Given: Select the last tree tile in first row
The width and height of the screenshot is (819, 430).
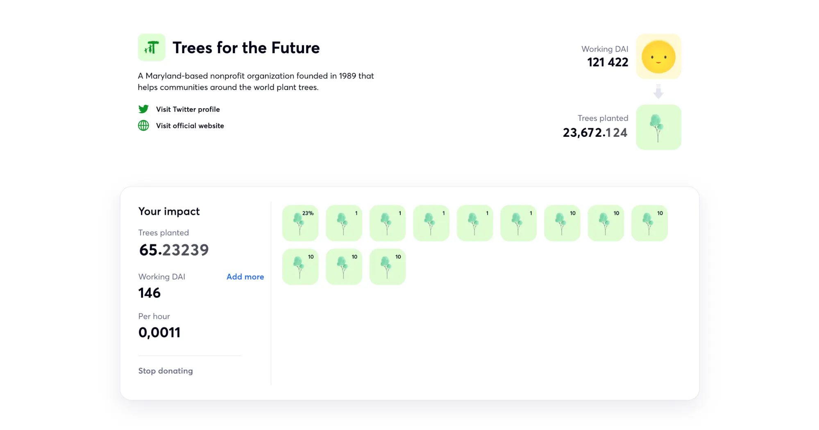Looking at the screenshot, I should (649, 223).
